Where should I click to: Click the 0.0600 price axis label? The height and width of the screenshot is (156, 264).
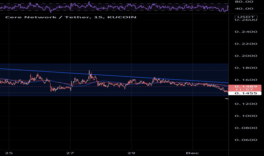246,140
